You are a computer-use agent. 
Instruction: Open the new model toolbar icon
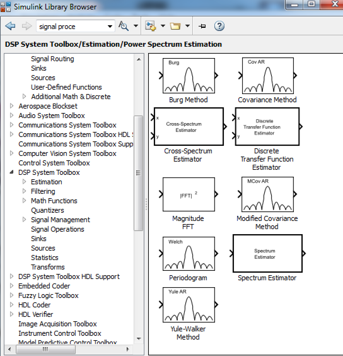[151, 26]
